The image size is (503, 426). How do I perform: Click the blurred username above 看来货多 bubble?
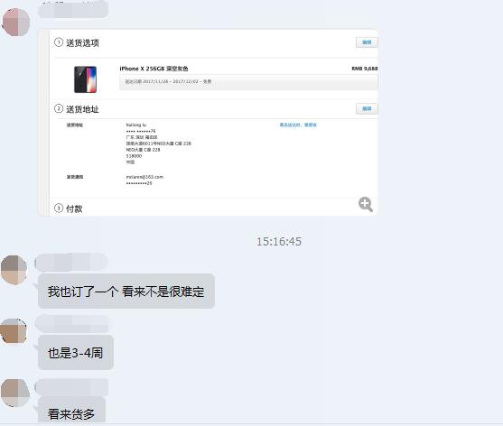click(71, 387)
